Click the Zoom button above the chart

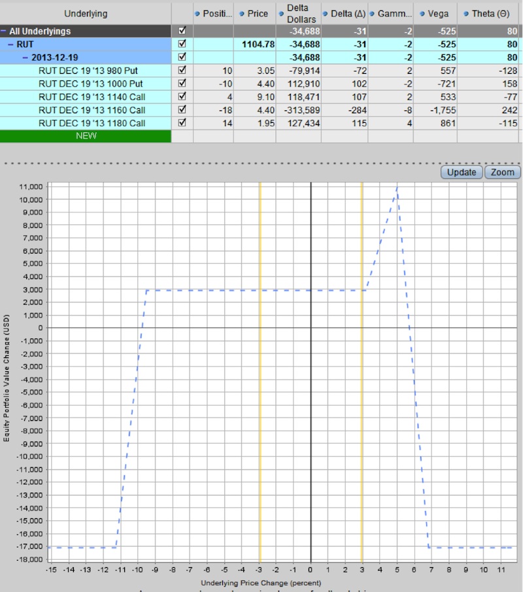(502, 172)
